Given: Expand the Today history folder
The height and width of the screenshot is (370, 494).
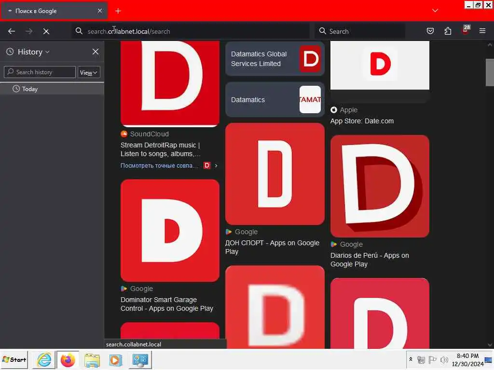Looking at the screenshot, I should coord(52,89).
